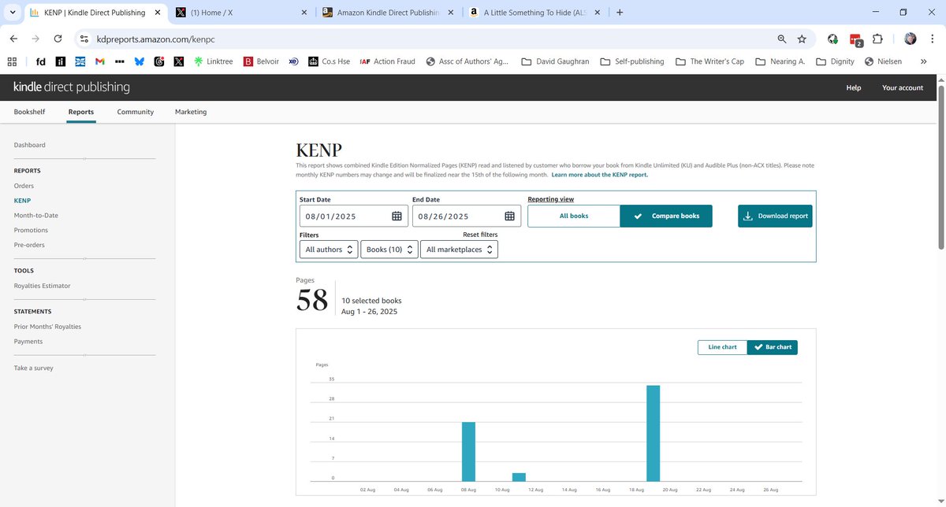Click the zoom magnifier icon in address bar
Screen dimensions: 946x507
[781, 39]
